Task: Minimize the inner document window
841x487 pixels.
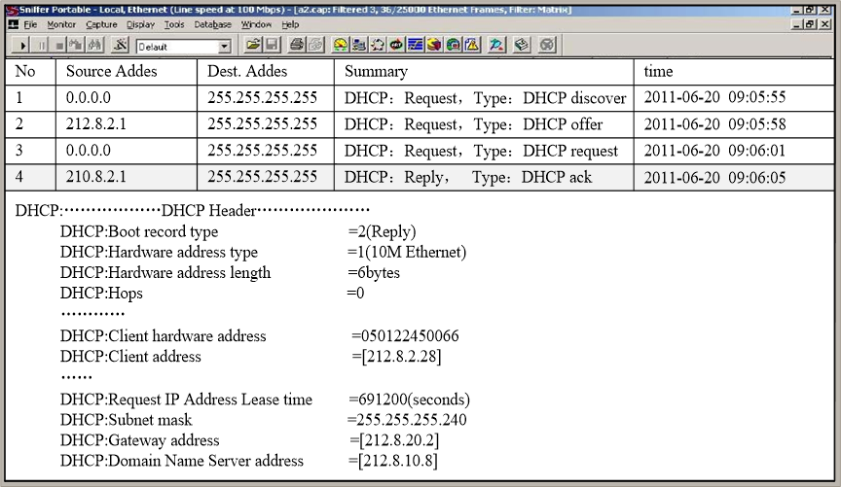Action: tap(797, 24)
